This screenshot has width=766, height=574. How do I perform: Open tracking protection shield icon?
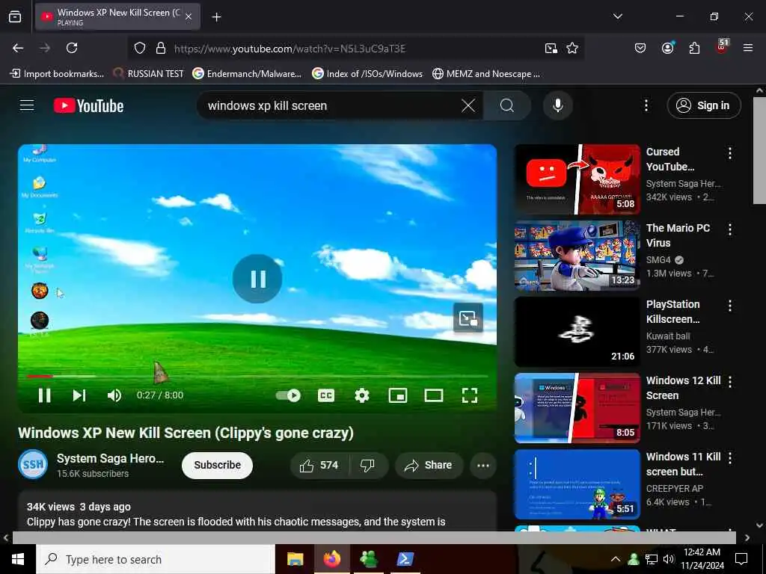[x=140, y=48]
